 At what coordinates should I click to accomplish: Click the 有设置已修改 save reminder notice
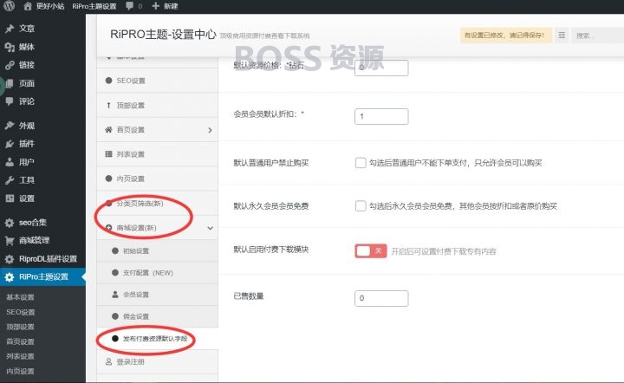pos(505,36)
